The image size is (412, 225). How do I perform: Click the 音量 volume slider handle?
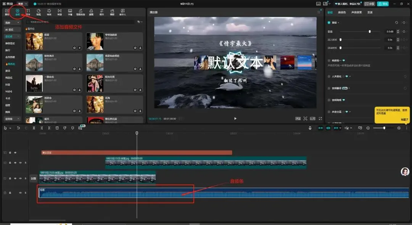pos(370,32)
